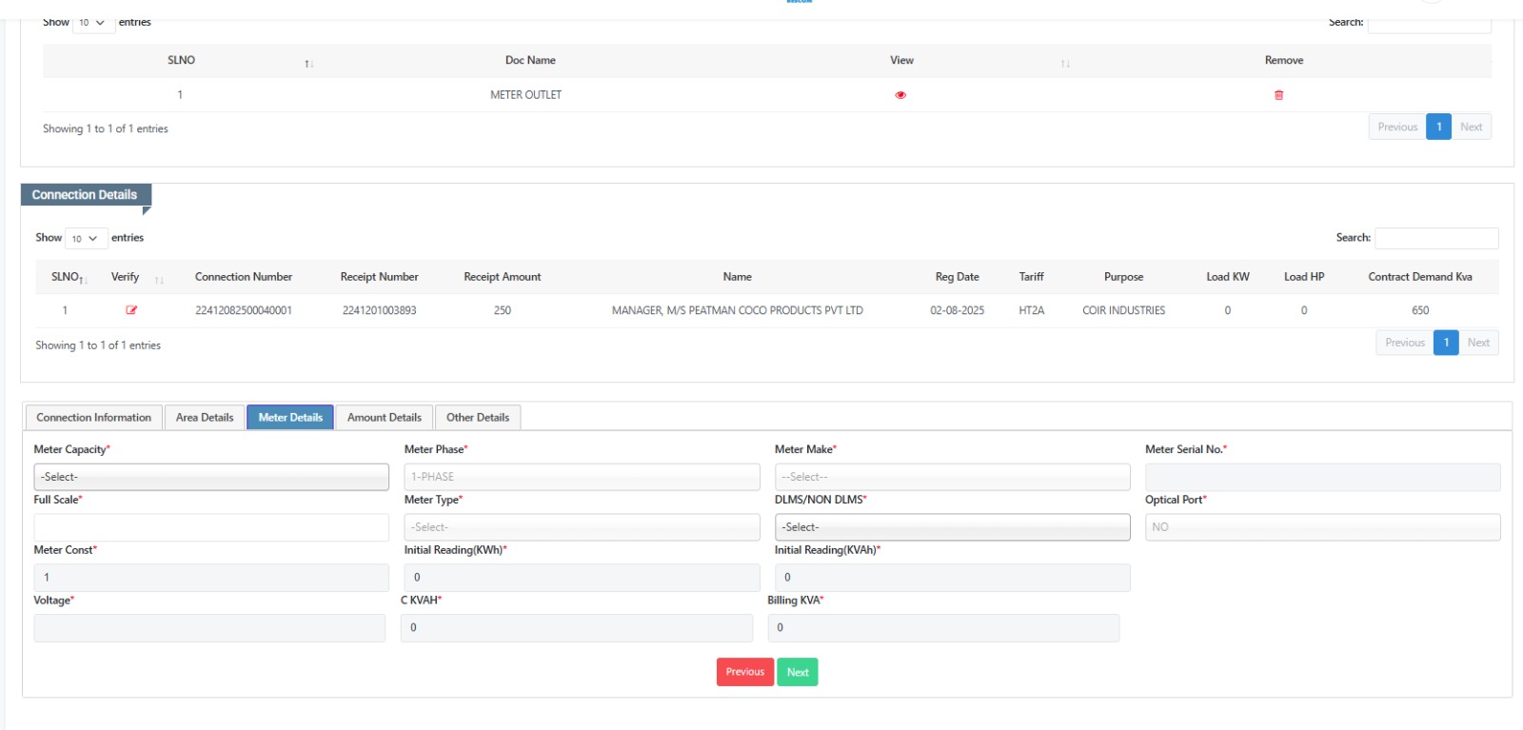Change Connection Details entries per page
This screenshot has height=730, width=1523.
click(x=85, y=238)
